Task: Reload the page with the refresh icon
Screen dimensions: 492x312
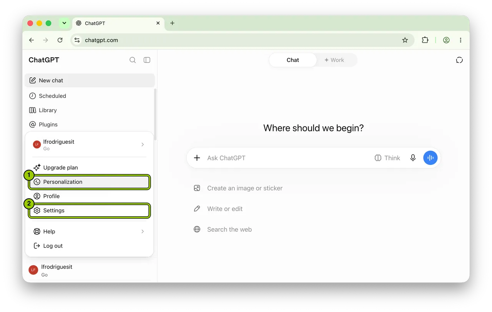Action: click(60, 40)
